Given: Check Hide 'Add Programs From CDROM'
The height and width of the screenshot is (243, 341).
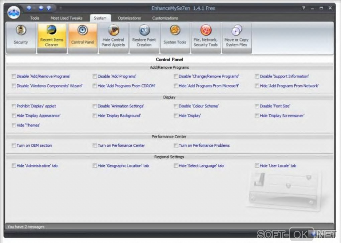Looking at the screenshot, I should pos(95,86).
